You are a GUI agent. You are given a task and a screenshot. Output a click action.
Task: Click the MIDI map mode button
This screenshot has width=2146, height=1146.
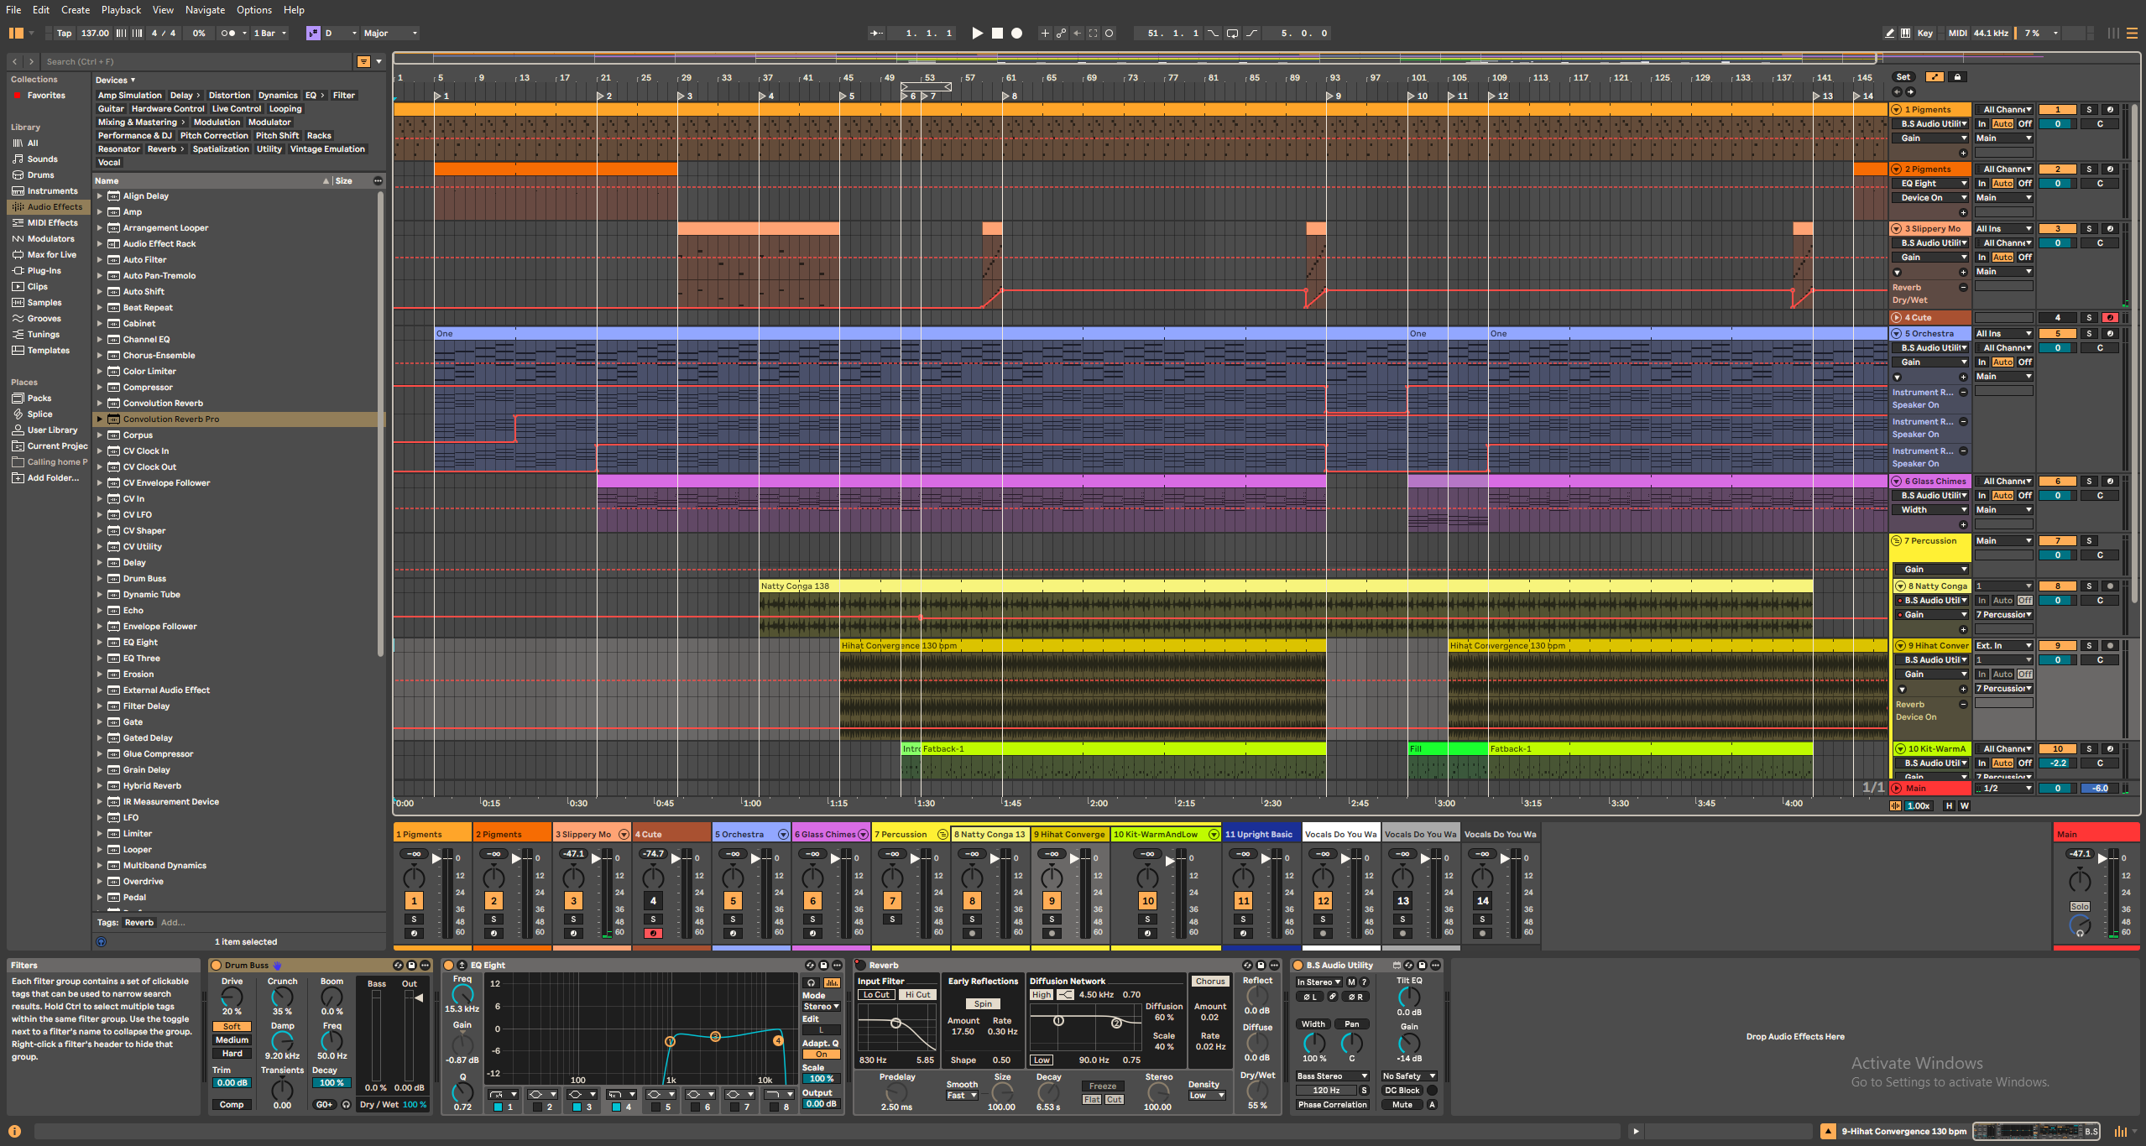tap(1958, 34)
